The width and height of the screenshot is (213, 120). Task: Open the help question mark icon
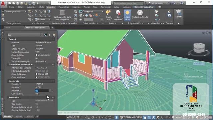point(181,3)
